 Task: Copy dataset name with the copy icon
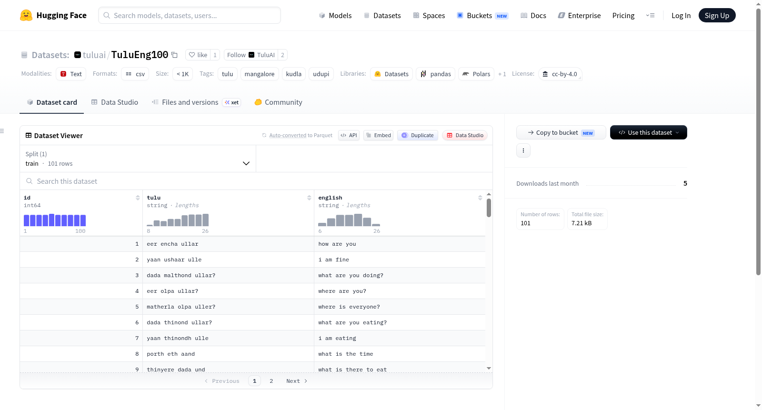click(175, 55)
